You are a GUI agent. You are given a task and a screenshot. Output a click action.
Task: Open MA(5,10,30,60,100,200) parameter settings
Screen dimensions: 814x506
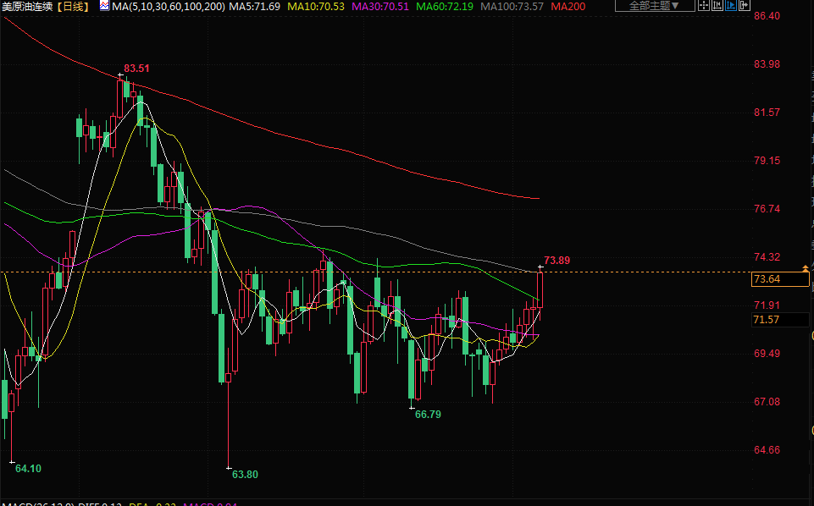(169, 7)
